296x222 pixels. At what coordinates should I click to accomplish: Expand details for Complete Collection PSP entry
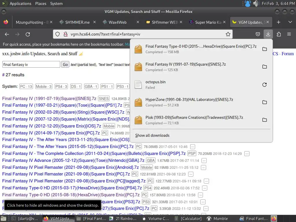tap(247, 154)
